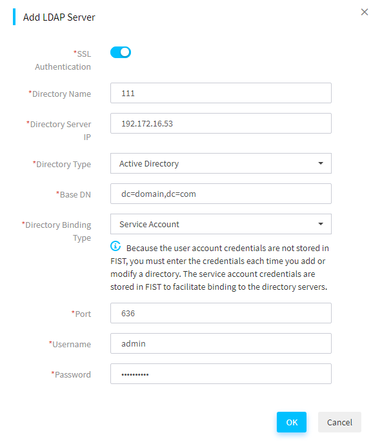Screen dimensions: 382x446
Task: Confirm with the OK button
Action: [x=292, y=422]
